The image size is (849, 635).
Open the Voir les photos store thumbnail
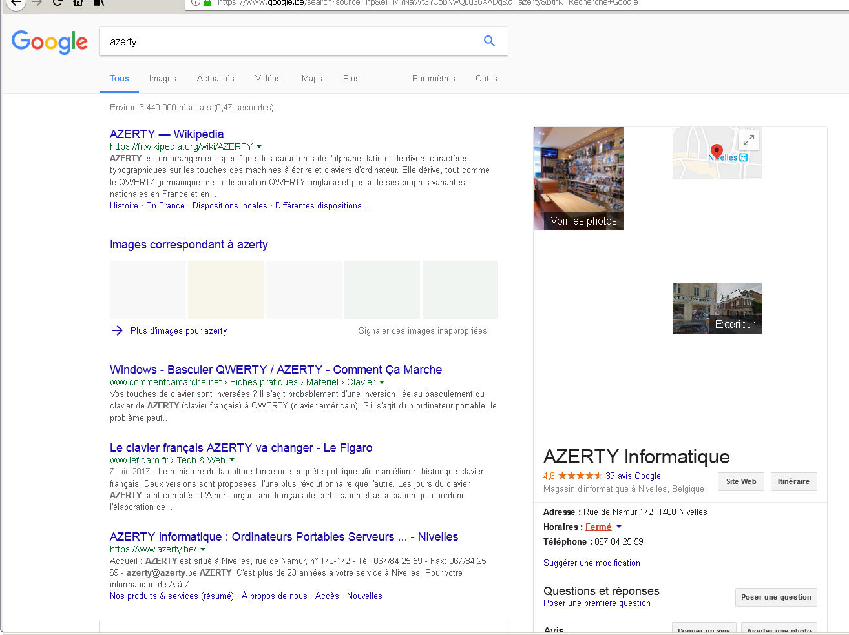[578, 179]
